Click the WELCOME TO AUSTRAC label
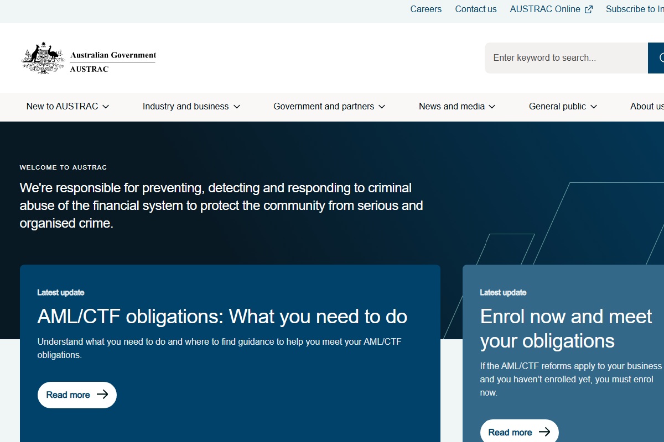This screenshot has height=442, width=664. point(63,167)
